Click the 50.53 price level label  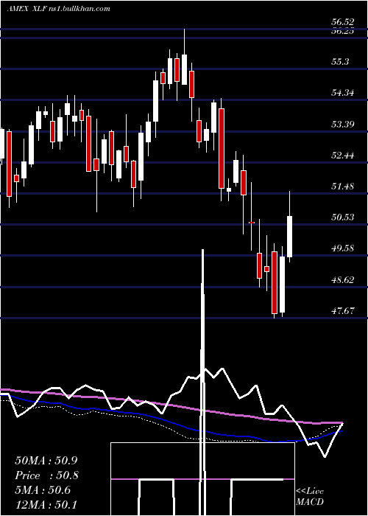point(343,217)
